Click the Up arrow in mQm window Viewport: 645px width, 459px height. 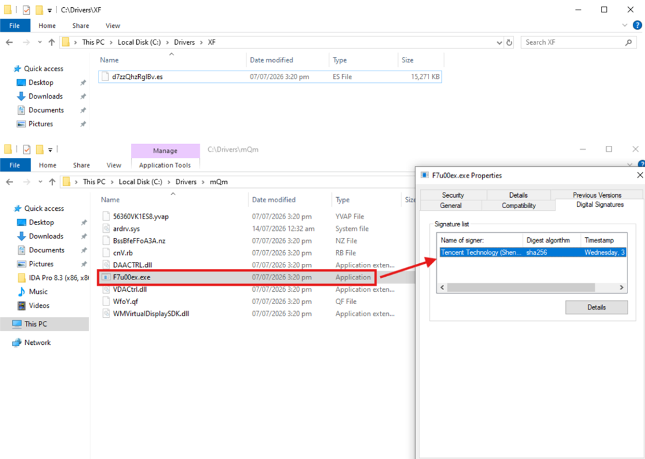(x=53, y=182)
